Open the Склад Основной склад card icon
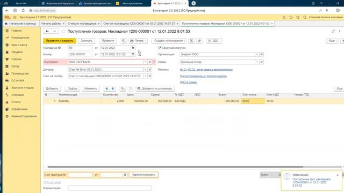344x193 pixels. pyautogui.click(x=261, y=62)
